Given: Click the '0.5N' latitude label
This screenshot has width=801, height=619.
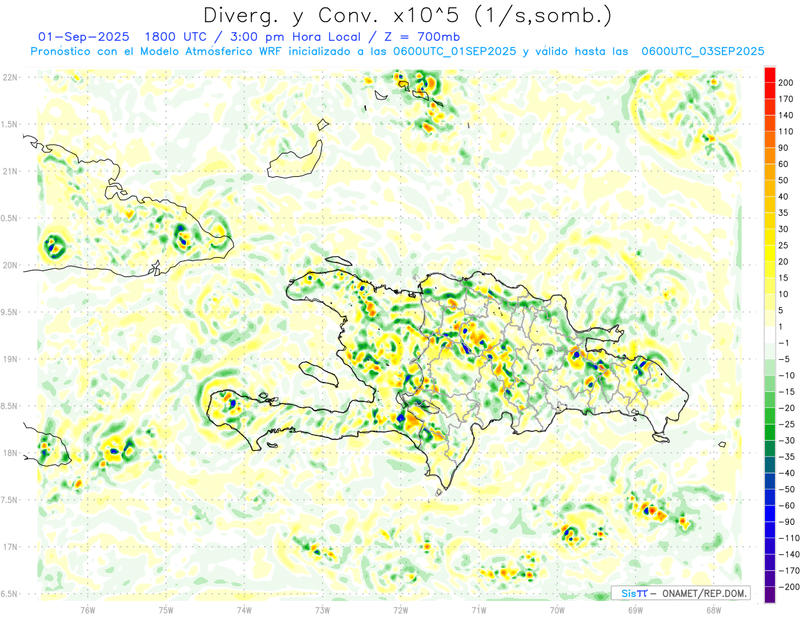Looking at the screenshot, I should coord(10,218).
